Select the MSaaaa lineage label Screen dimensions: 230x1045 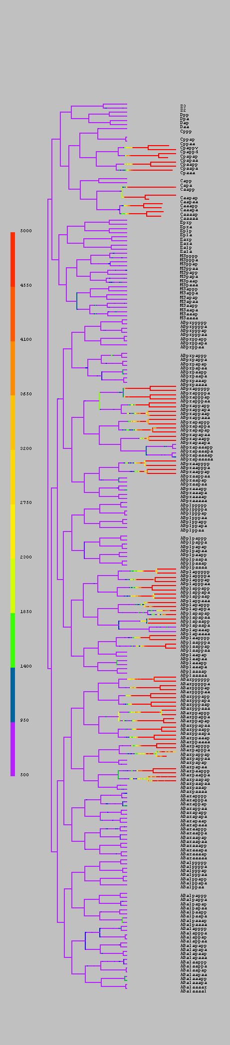click(x=189, y=318)
